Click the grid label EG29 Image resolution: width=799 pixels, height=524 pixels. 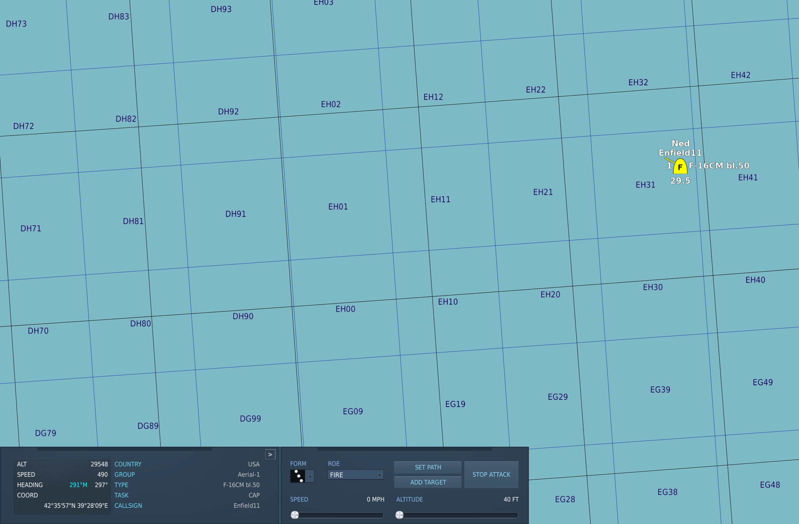[558, 397]
